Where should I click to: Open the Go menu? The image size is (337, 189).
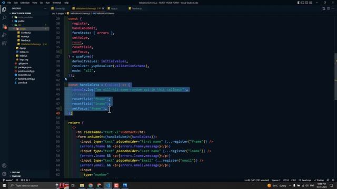point(41,3)
